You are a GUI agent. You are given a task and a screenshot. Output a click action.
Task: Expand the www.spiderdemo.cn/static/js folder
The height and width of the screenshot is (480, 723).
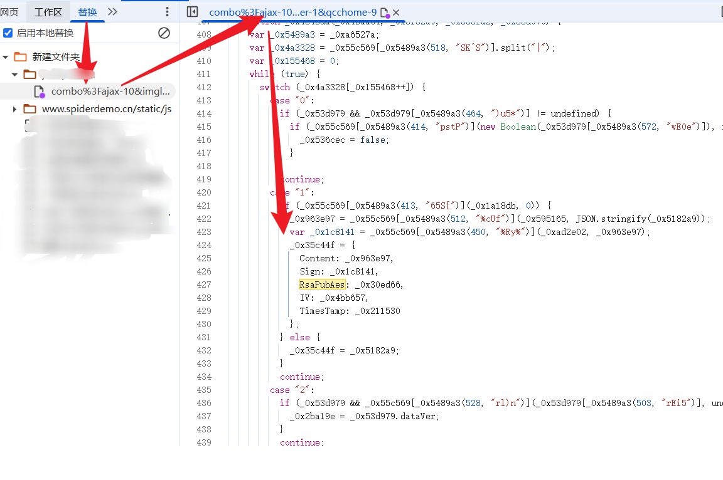coord(15,109)
